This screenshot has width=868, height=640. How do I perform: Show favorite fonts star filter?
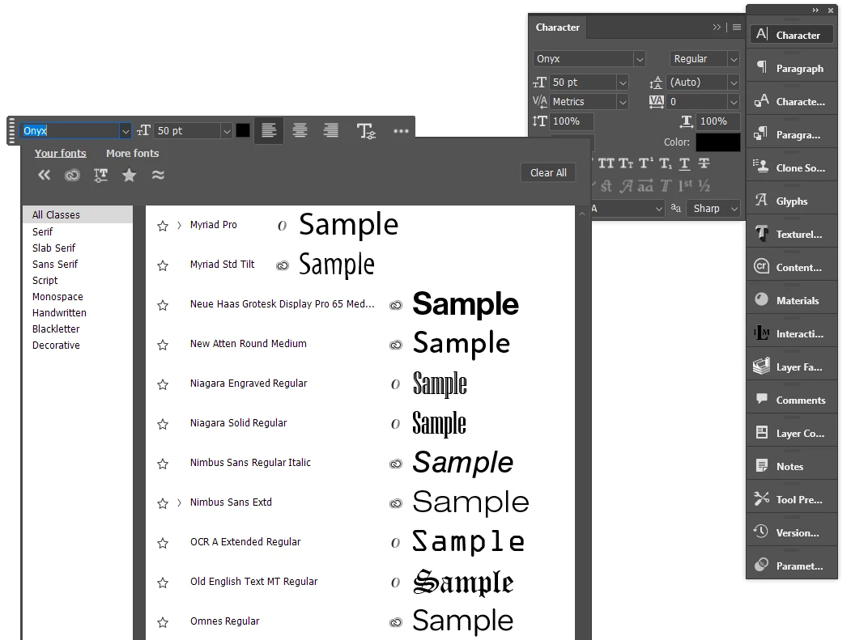click(x=129, y=176)
